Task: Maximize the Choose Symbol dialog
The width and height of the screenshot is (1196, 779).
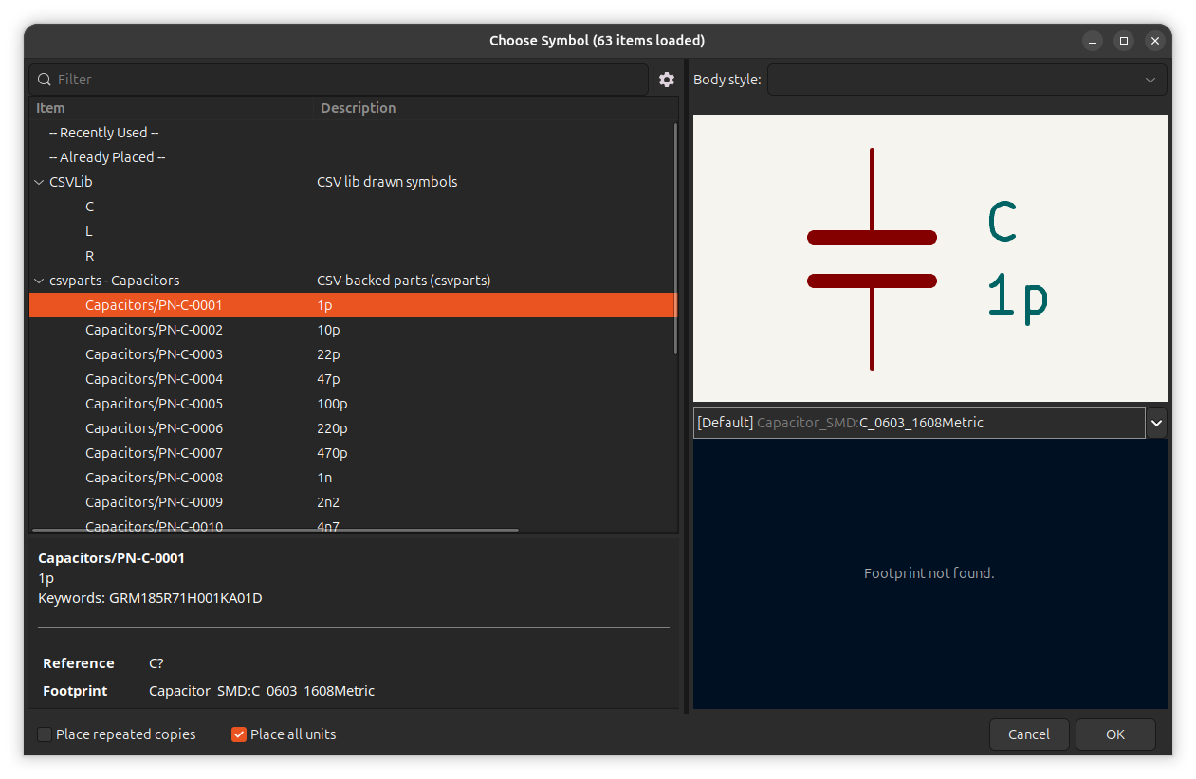Action: [1124, 41]
